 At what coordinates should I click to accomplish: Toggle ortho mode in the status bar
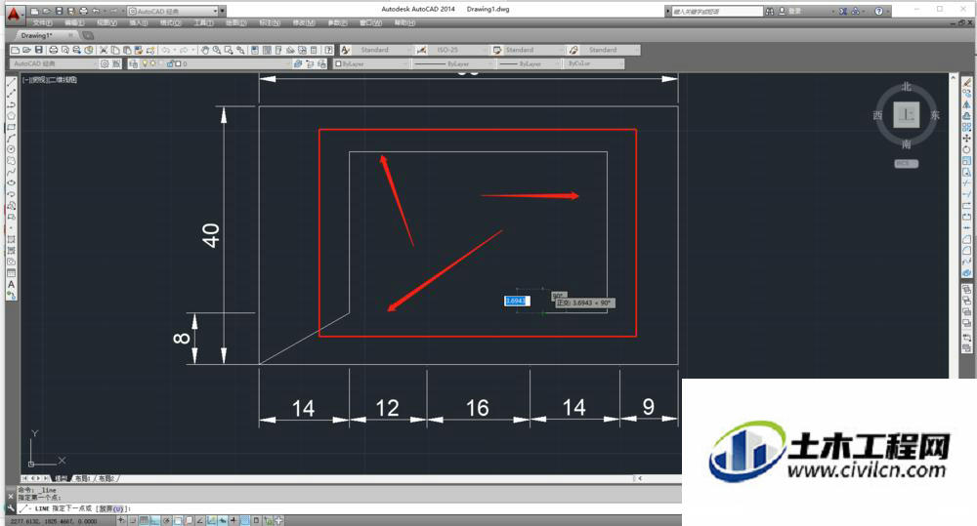[155, 520]
